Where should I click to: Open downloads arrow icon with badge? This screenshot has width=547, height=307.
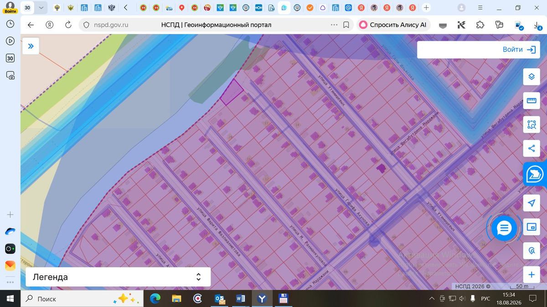(537, 25)
